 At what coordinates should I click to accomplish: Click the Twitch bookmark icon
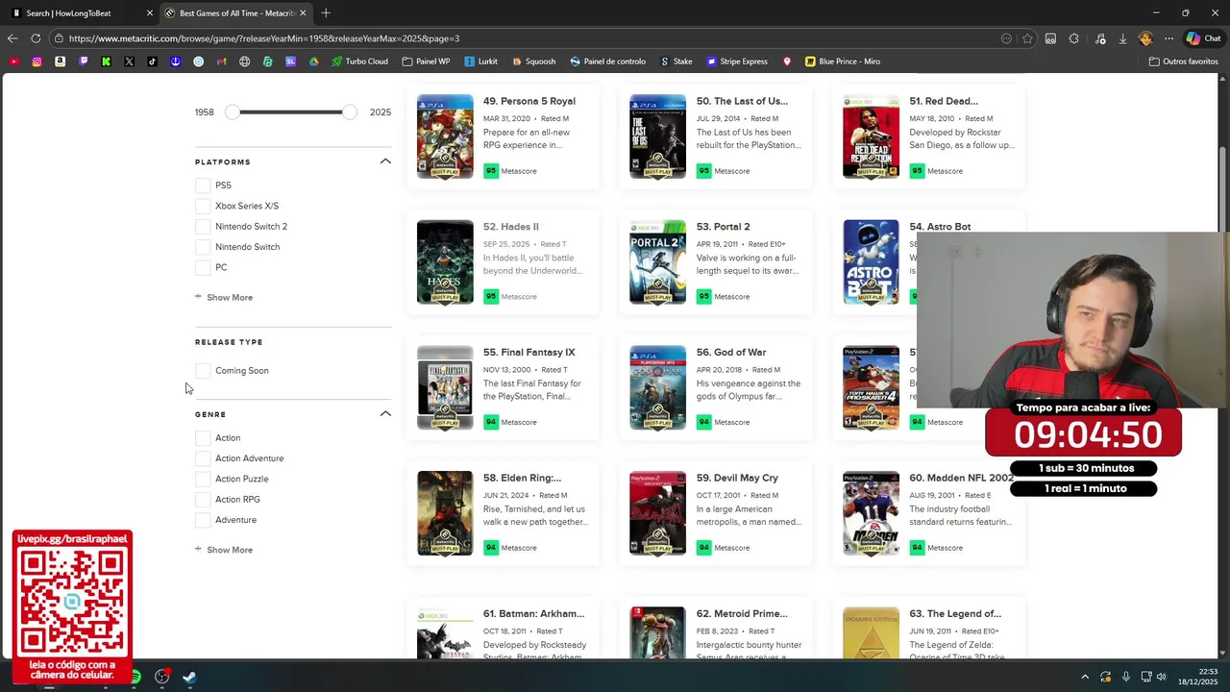tap(83, 62)
